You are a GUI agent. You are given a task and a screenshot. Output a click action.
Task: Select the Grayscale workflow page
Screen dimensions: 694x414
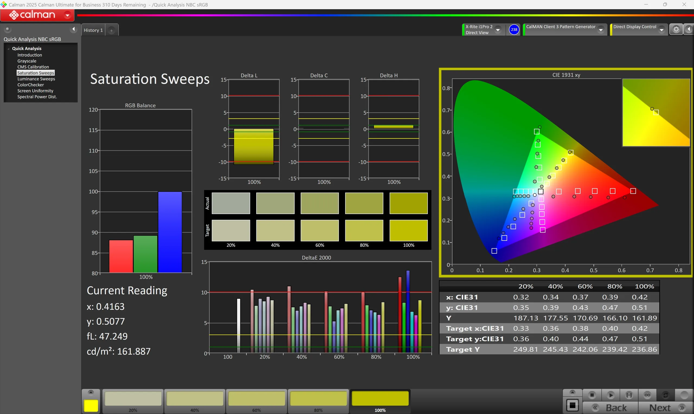pyautogui.click(x=27, y=61)
